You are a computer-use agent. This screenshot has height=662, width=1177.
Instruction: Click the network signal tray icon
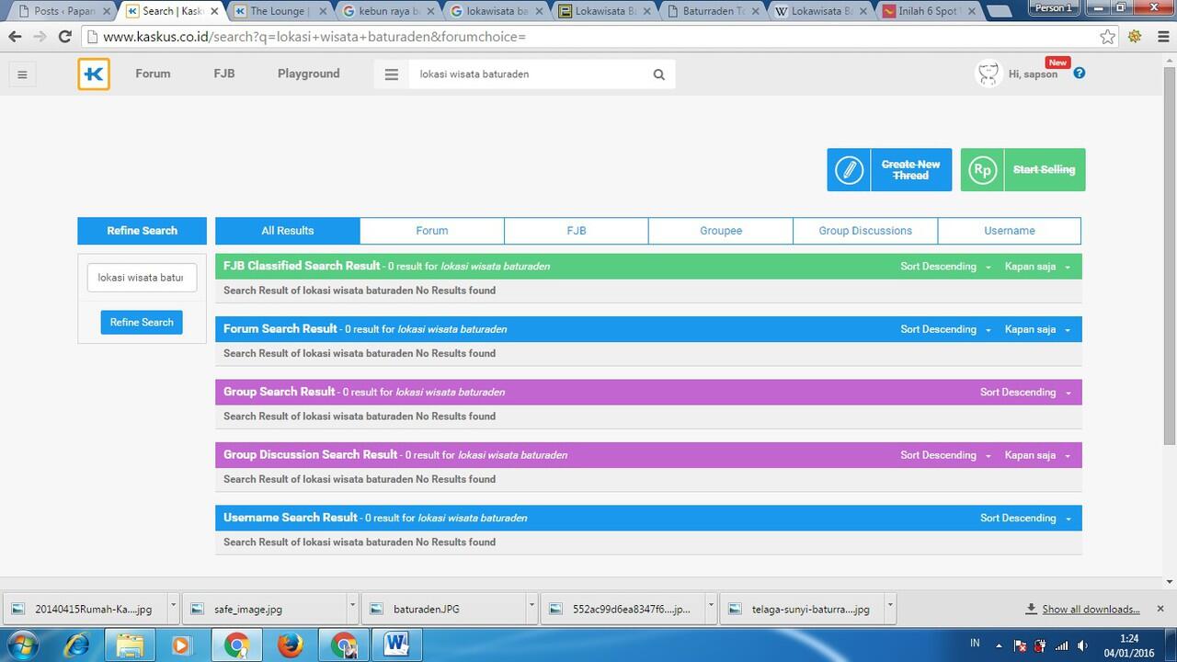tap(1062, 645)
